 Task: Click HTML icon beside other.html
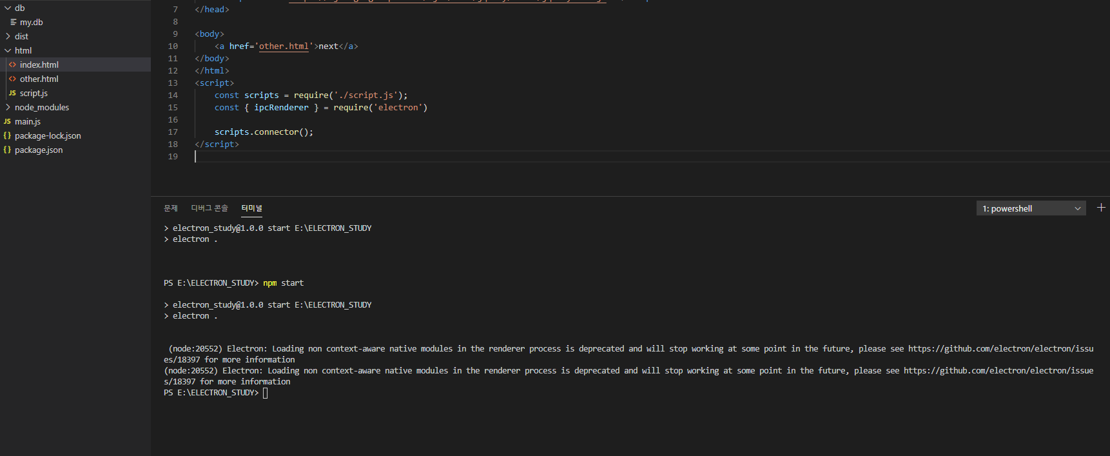(x=12, y=79)
